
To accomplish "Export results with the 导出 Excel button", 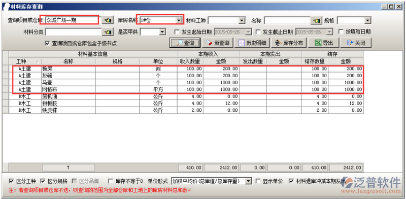I will point(323,43).
